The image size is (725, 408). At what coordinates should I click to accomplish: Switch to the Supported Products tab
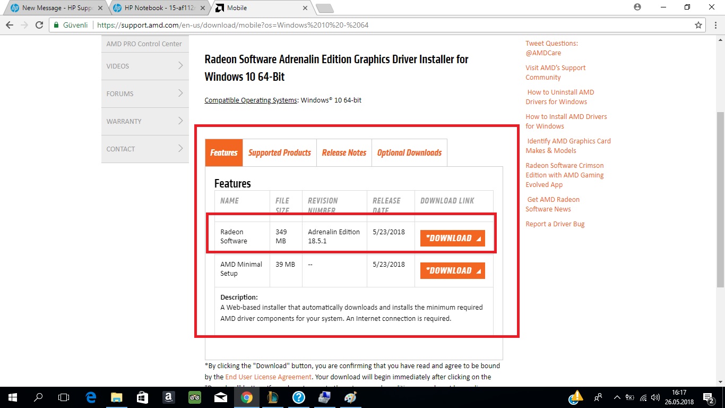click(280, 152)
